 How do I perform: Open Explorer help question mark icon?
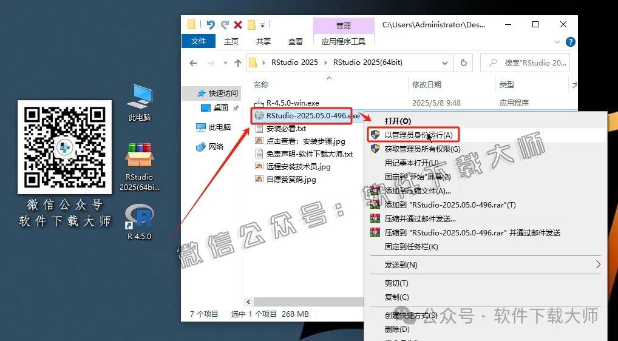click(x=570, y=42)
